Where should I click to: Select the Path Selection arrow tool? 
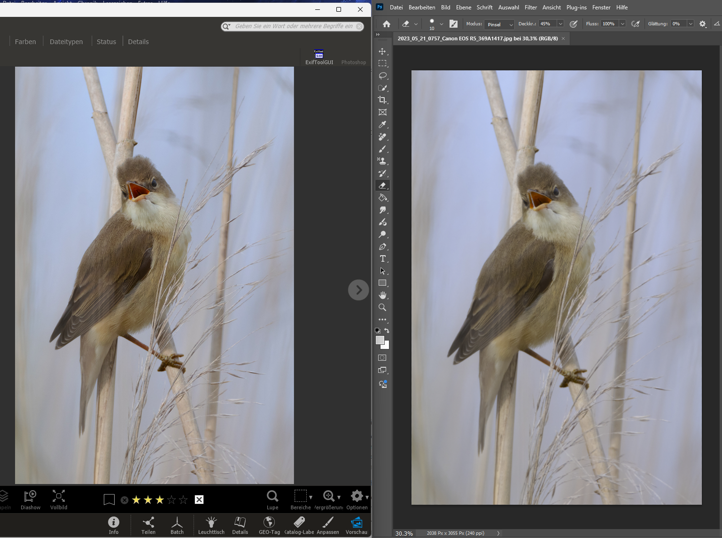point(382,271)
